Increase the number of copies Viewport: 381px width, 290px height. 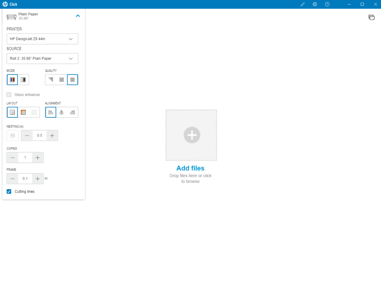click(38, 158)
